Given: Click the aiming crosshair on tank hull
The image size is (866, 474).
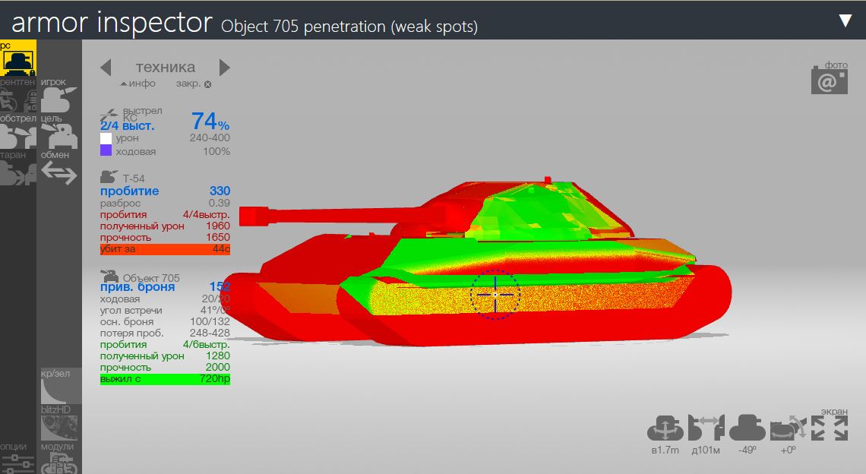Looking at the screenshot, I should coord(495,295).
